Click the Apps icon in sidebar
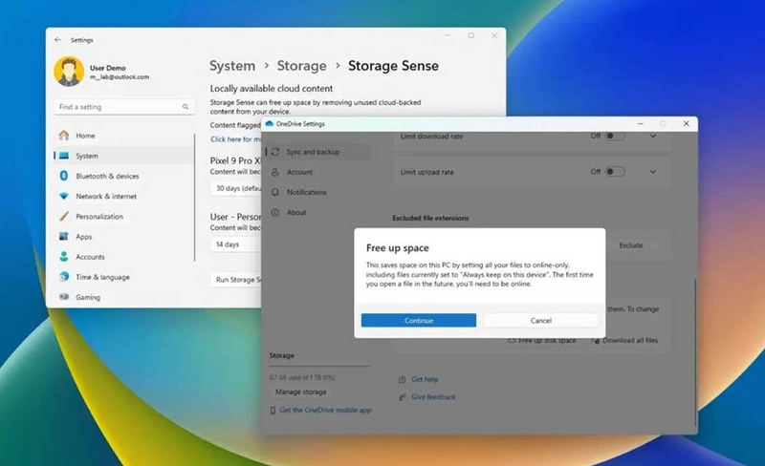This screenshot has height=466, width=765. 64,237
